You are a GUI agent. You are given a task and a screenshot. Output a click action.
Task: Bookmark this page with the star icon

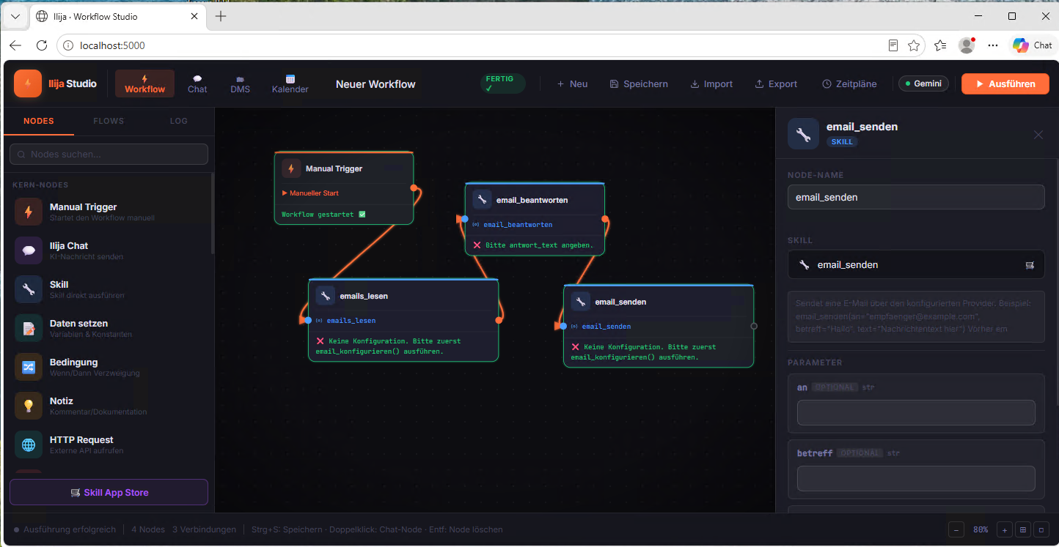(914, 45)
